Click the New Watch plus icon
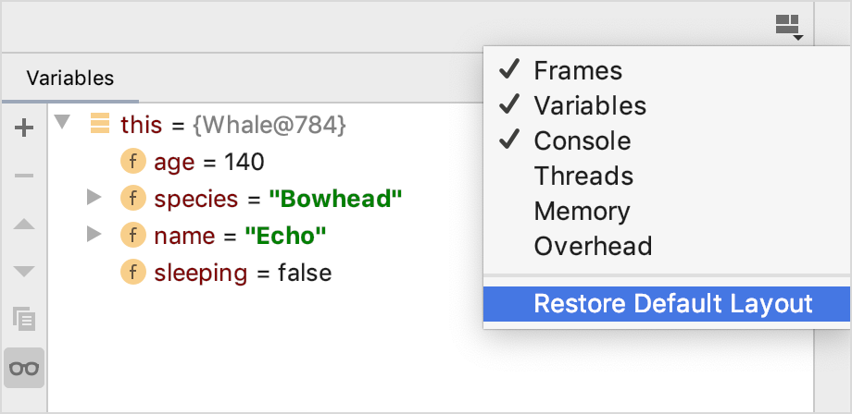852x414 pixels. point(24,128)
